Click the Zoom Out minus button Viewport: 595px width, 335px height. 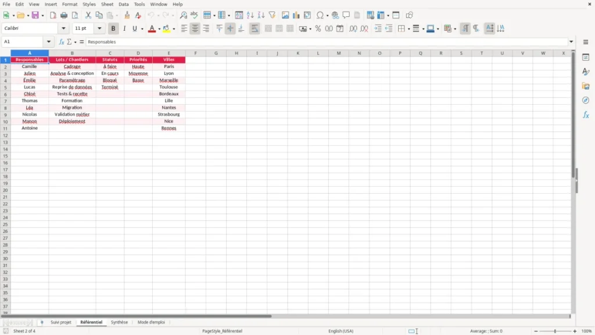click(x=536, y=331)
